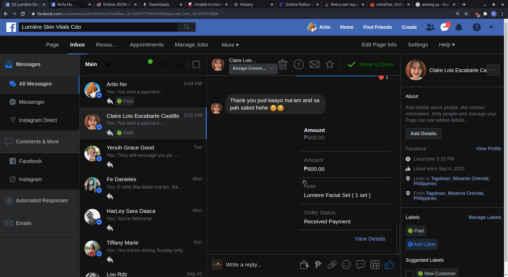Image resolution: width=508 pixels, height=277 pixels.
Task: Click Manage Labels link
Action: pos(485,217)
